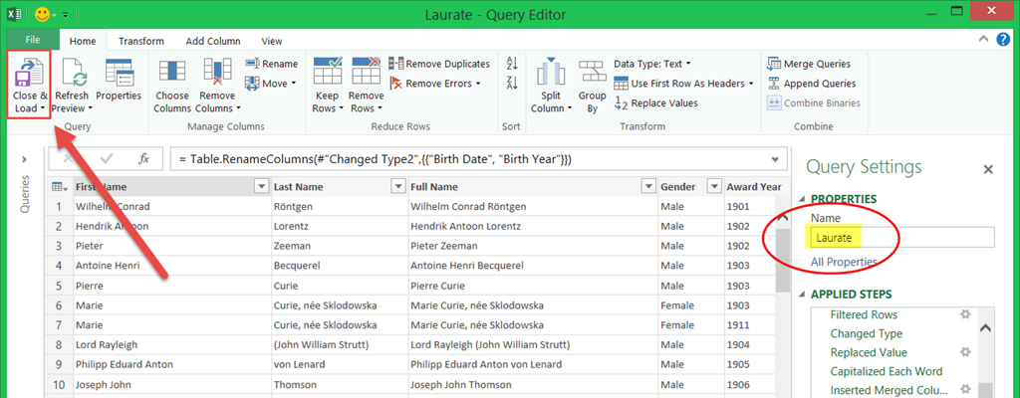Viewport: 1020px width, 398px height.
Task: Click the All Properties link
Action: click(x=844, y=262)
